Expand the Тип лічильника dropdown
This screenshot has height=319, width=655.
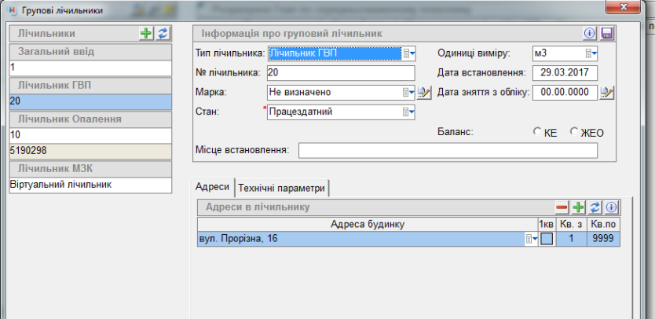[x=408, y=53]
